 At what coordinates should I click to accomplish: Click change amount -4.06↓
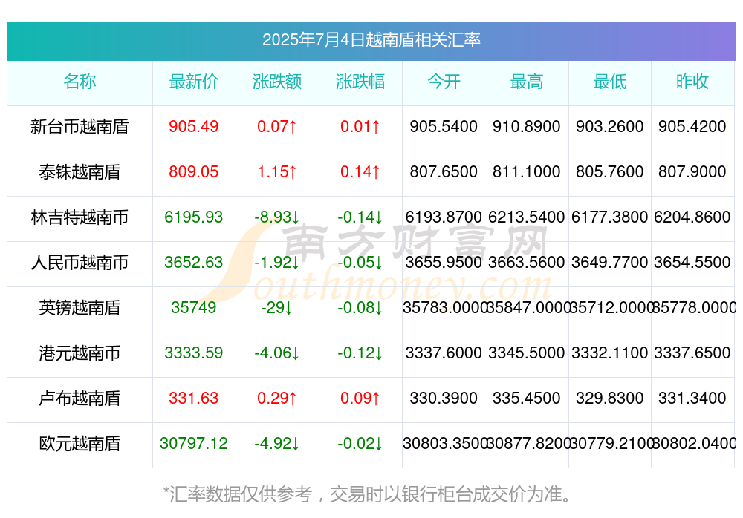[x=276, y=353]
